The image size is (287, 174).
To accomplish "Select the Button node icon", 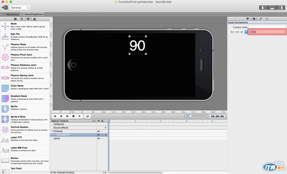I will (5, 160).
